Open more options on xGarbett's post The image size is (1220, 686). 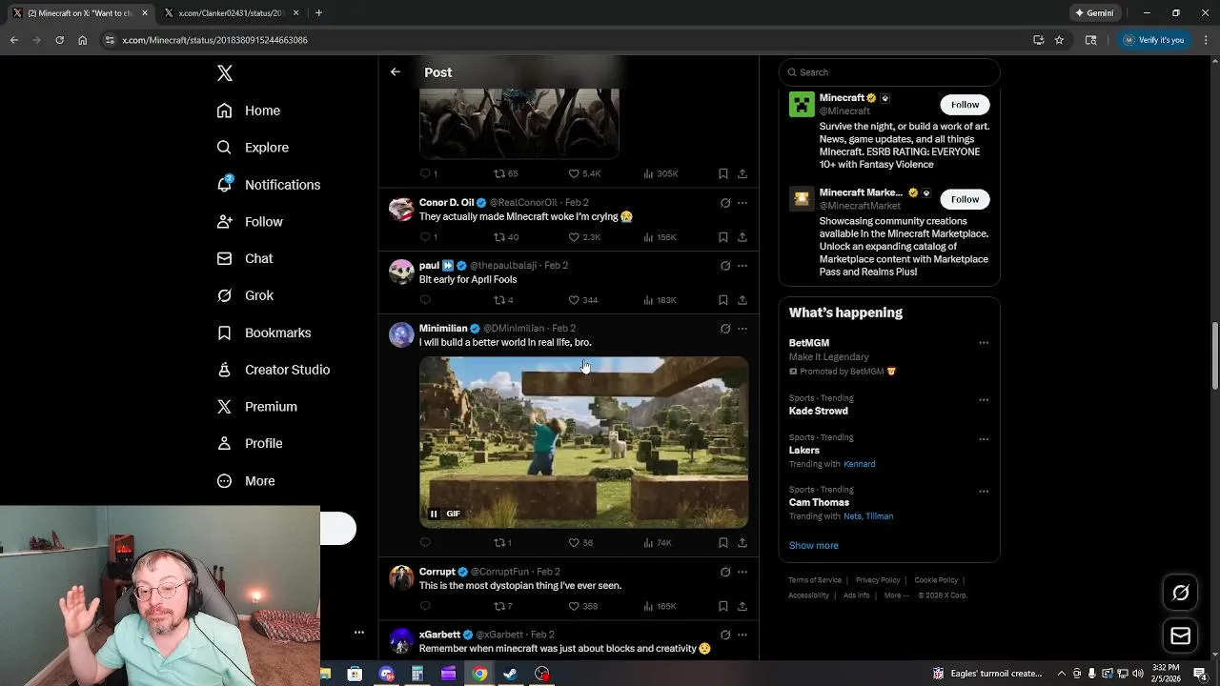tap(742, 635)
